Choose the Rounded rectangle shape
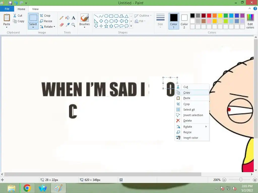This screenshot has height=193, width=258. (116, 16)
